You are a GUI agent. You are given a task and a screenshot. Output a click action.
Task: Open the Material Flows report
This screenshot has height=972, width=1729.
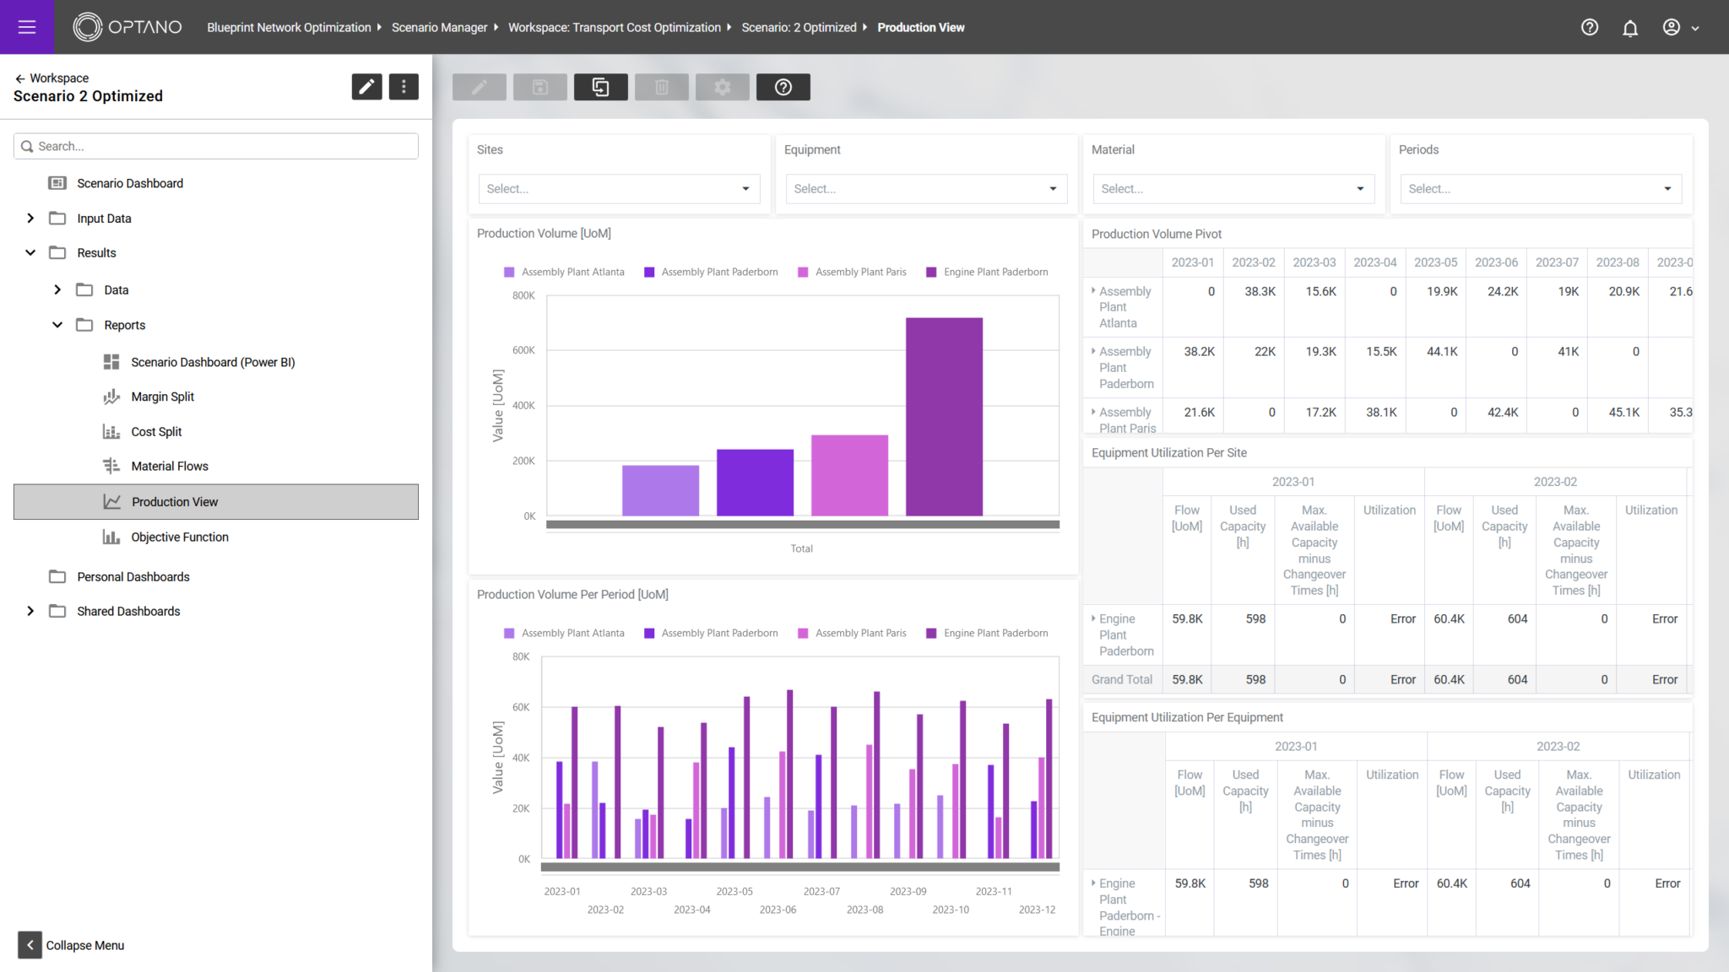click(169, 466)
